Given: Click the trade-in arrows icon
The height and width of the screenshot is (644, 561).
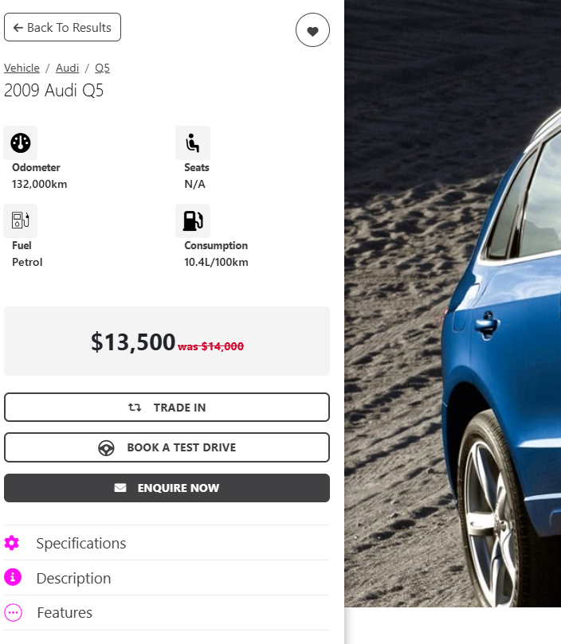Looking at the screenshot, I should pyautogui.click(x=135, y=408).
